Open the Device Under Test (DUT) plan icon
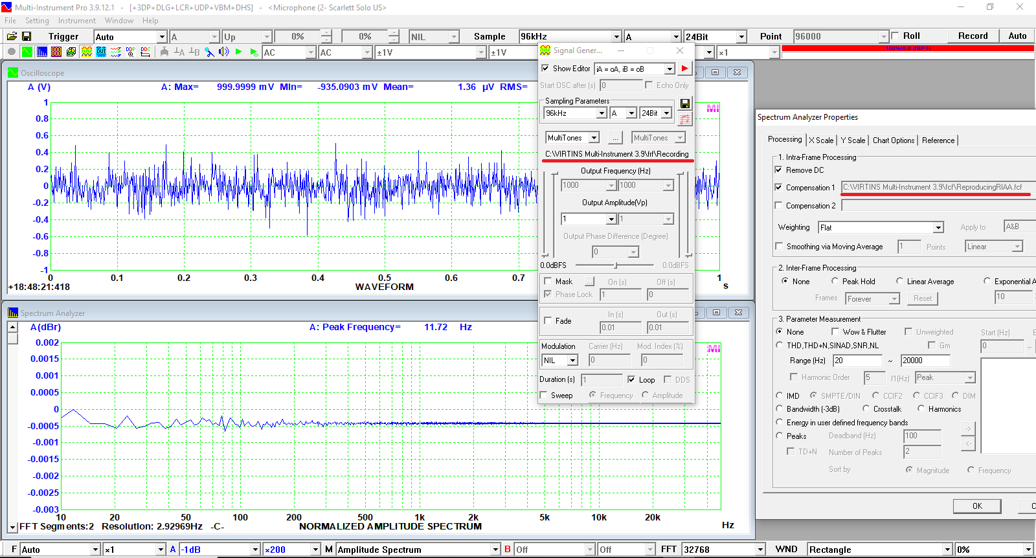1036x558 pixels. click(x=101, y=52)
